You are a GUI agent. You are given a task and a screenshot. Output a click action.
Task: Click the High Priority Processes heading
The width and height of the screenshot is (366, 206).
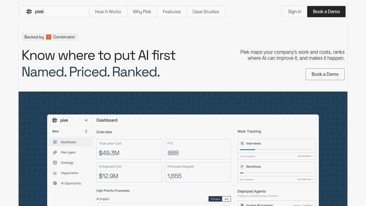[x=113, y=191]
